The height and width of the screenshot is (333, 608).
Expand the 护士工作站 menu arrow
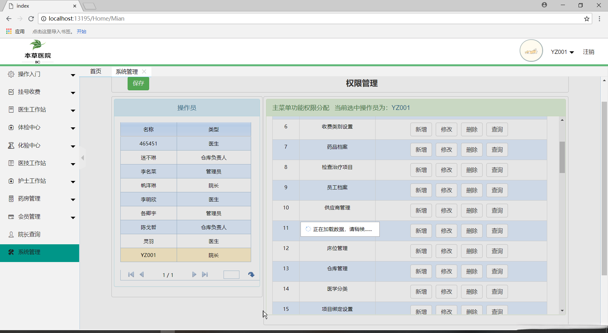click(73, 182)
